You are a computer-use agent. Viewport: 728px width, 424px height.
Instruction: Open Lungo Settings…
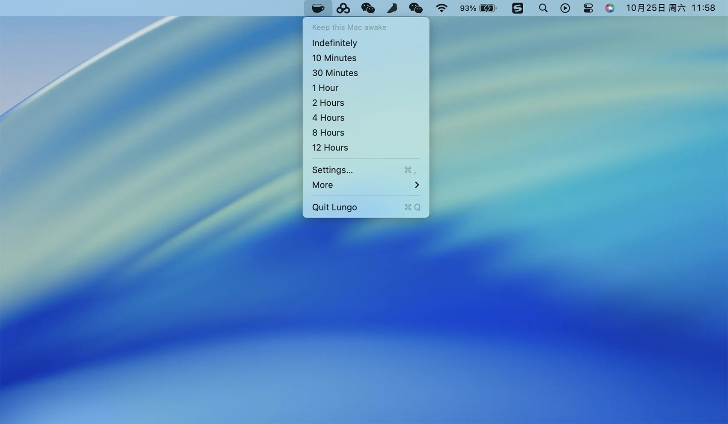[x=332, y=170]
